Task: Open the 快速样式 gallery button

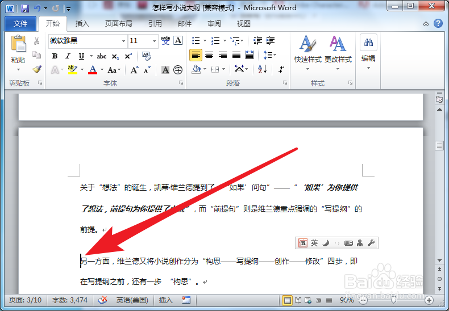Action: pyautogui.click(x=308, y=53)
